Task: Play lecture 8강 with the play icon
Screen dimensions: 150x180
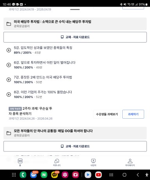Action: coord(9,94)
